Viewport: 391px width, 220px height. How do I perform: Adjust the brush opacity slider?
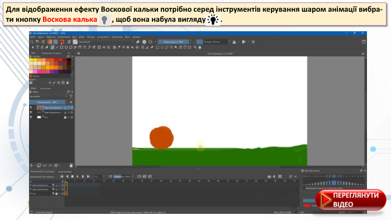point(174,42)
